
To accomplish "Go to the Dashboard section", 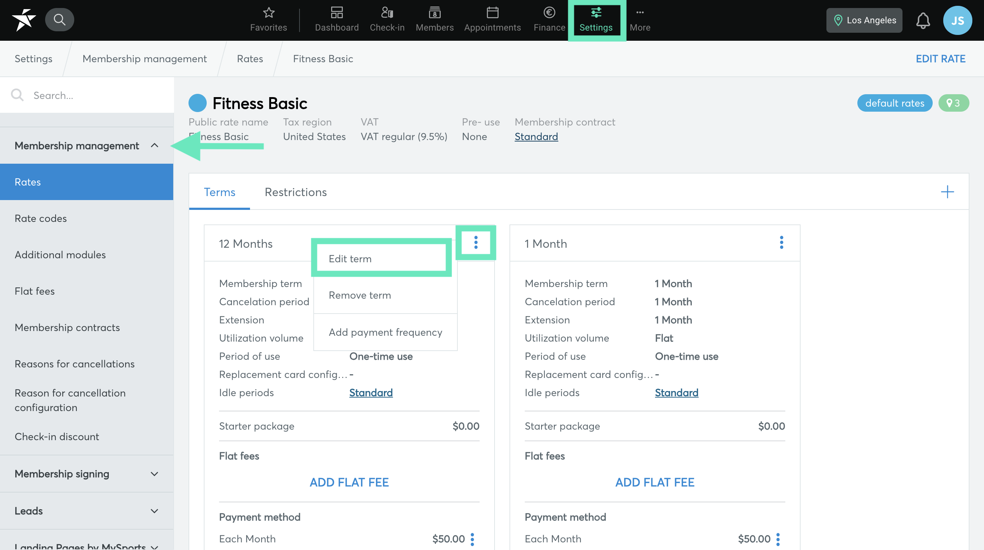I will pyautogui.click(x=337, y=20).
